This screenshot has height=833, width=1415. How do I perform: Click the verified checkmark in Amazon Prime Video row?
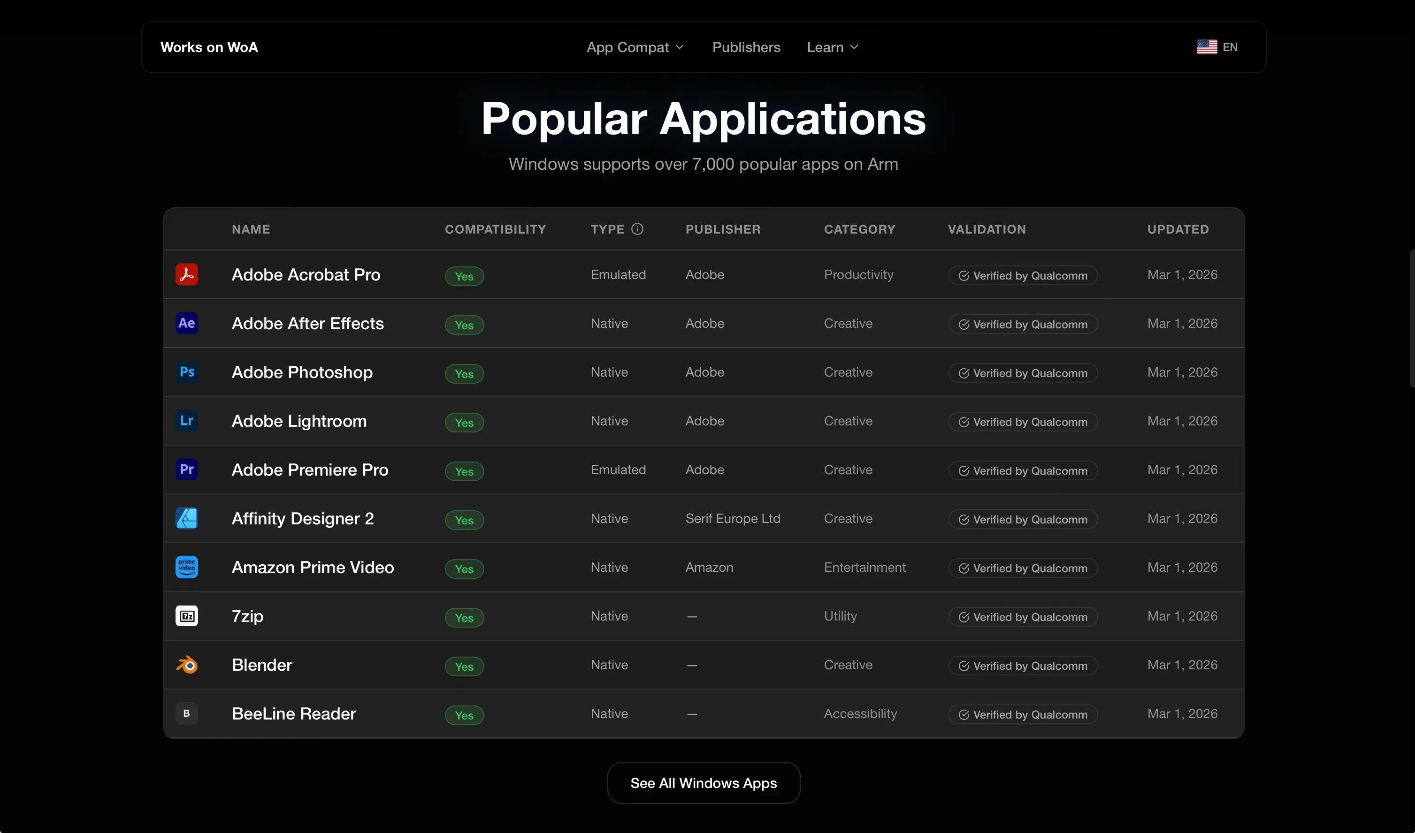click(964, 568)
